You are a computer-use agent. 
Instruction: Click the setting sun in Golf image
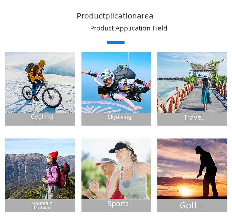click(185, 192)
